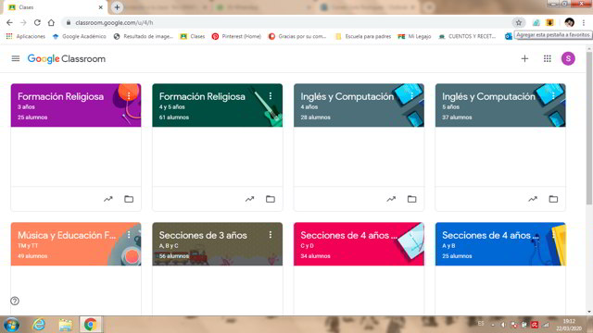
Task: Open the Formación Religiosa 3 años class title
Action: pos(60,96)
